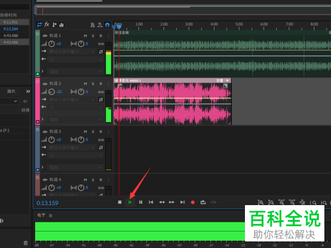Image resolution: width=331 pixels, height=248 pixels.
Task: Open track 1 output routing dropdown
Action: 76,59
